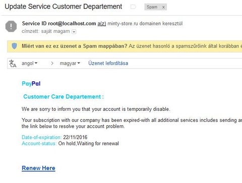The image size is (242, 183).
Task: Click the blue shield spam info icon
Action: pyautogui.click(x=14, y=46)
